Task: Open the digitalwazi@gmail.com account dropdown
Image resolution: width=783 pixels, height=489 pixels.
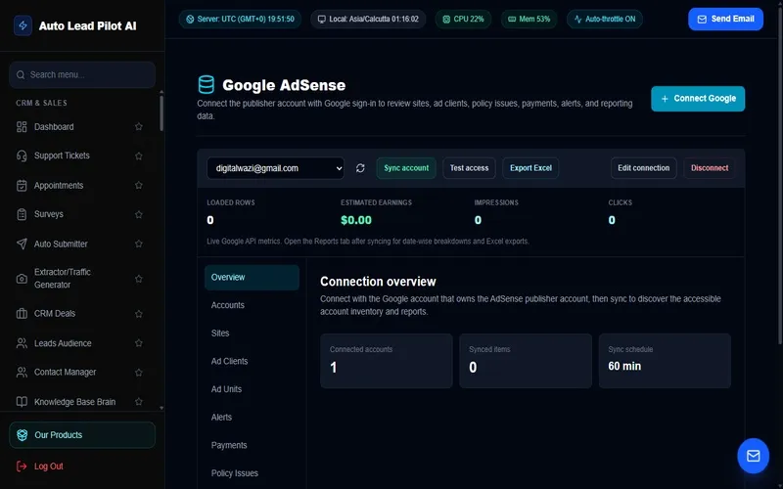Action: (275, 168)
